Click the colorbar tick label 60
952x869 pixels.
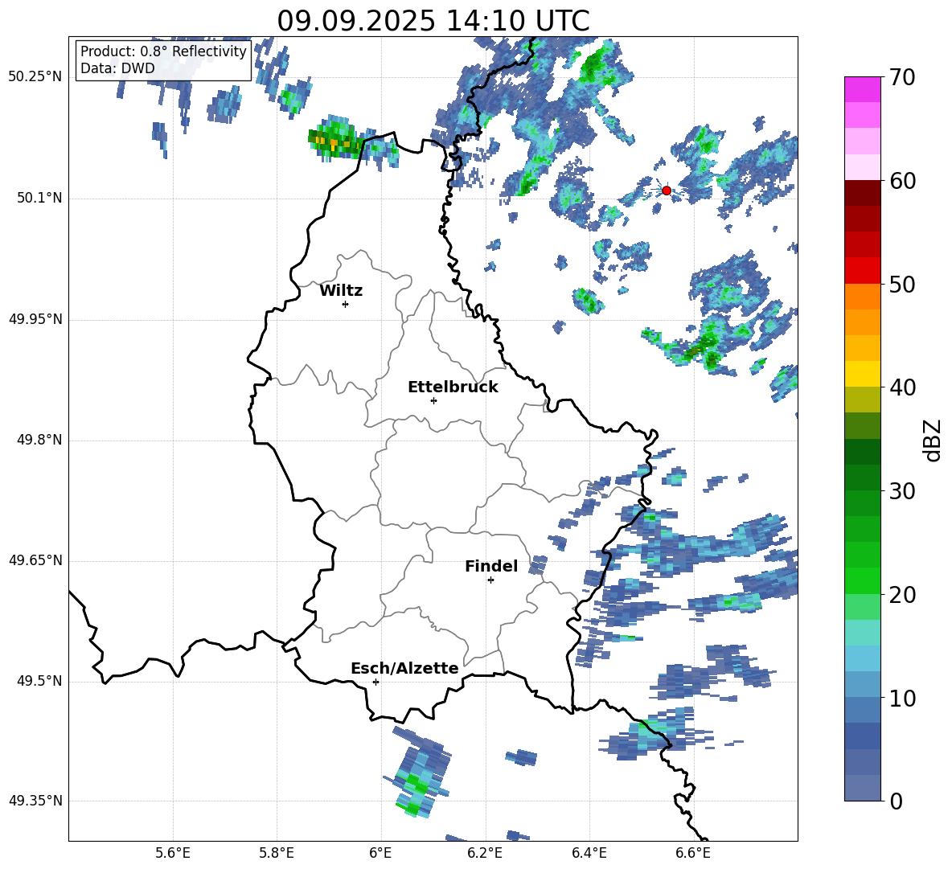tap(902, 181)
